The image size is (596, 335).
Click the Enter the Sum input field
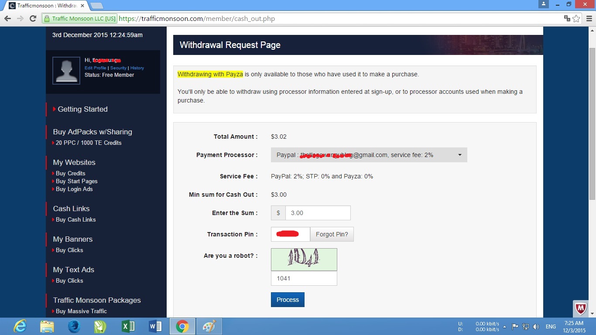click(318, 213)
